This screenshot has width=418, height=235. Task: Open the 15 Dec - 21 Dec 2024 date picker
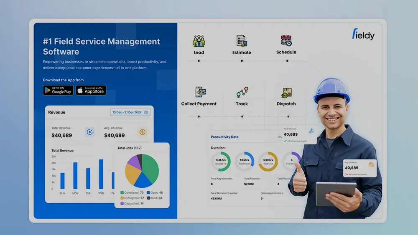coord(130,112)
